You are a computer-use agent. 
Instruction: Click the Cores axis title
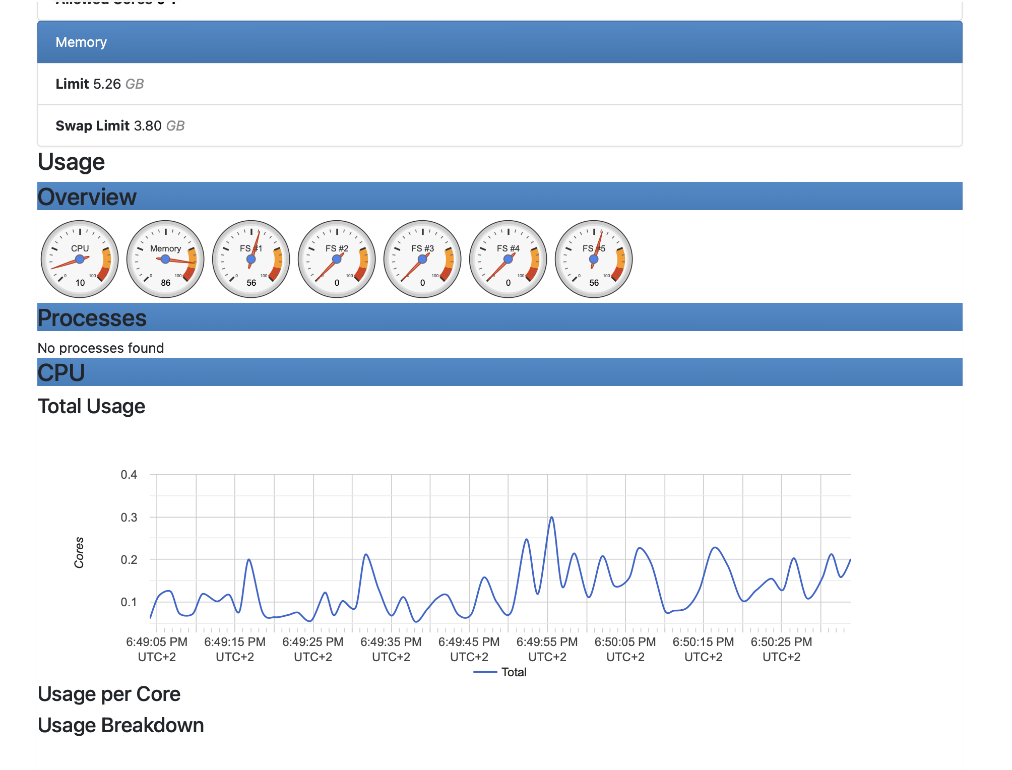click(x=79, y=553)
